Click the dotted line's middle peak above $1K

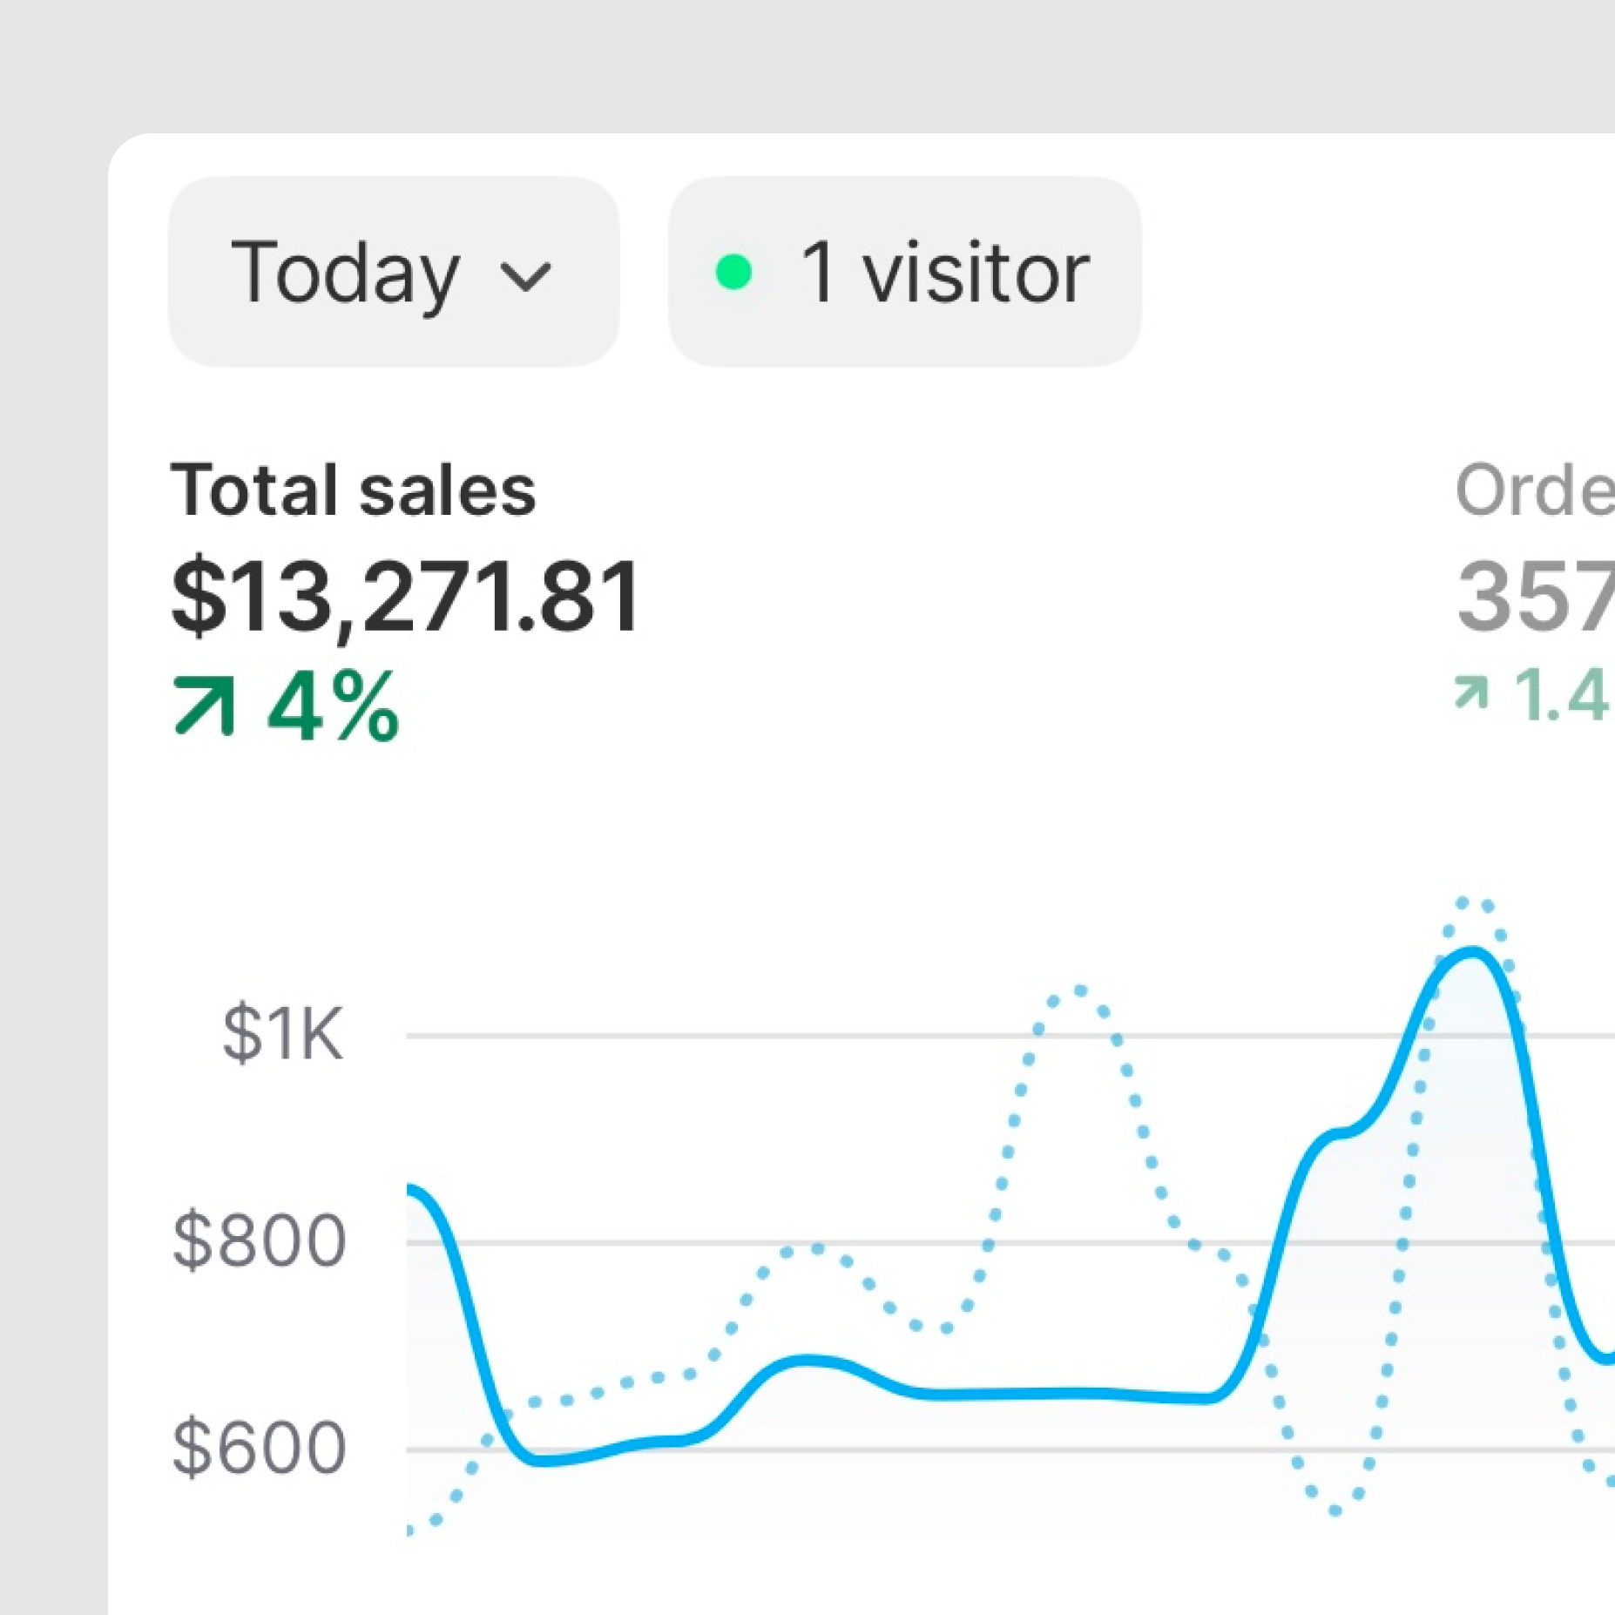click(x=1080, y=990)
